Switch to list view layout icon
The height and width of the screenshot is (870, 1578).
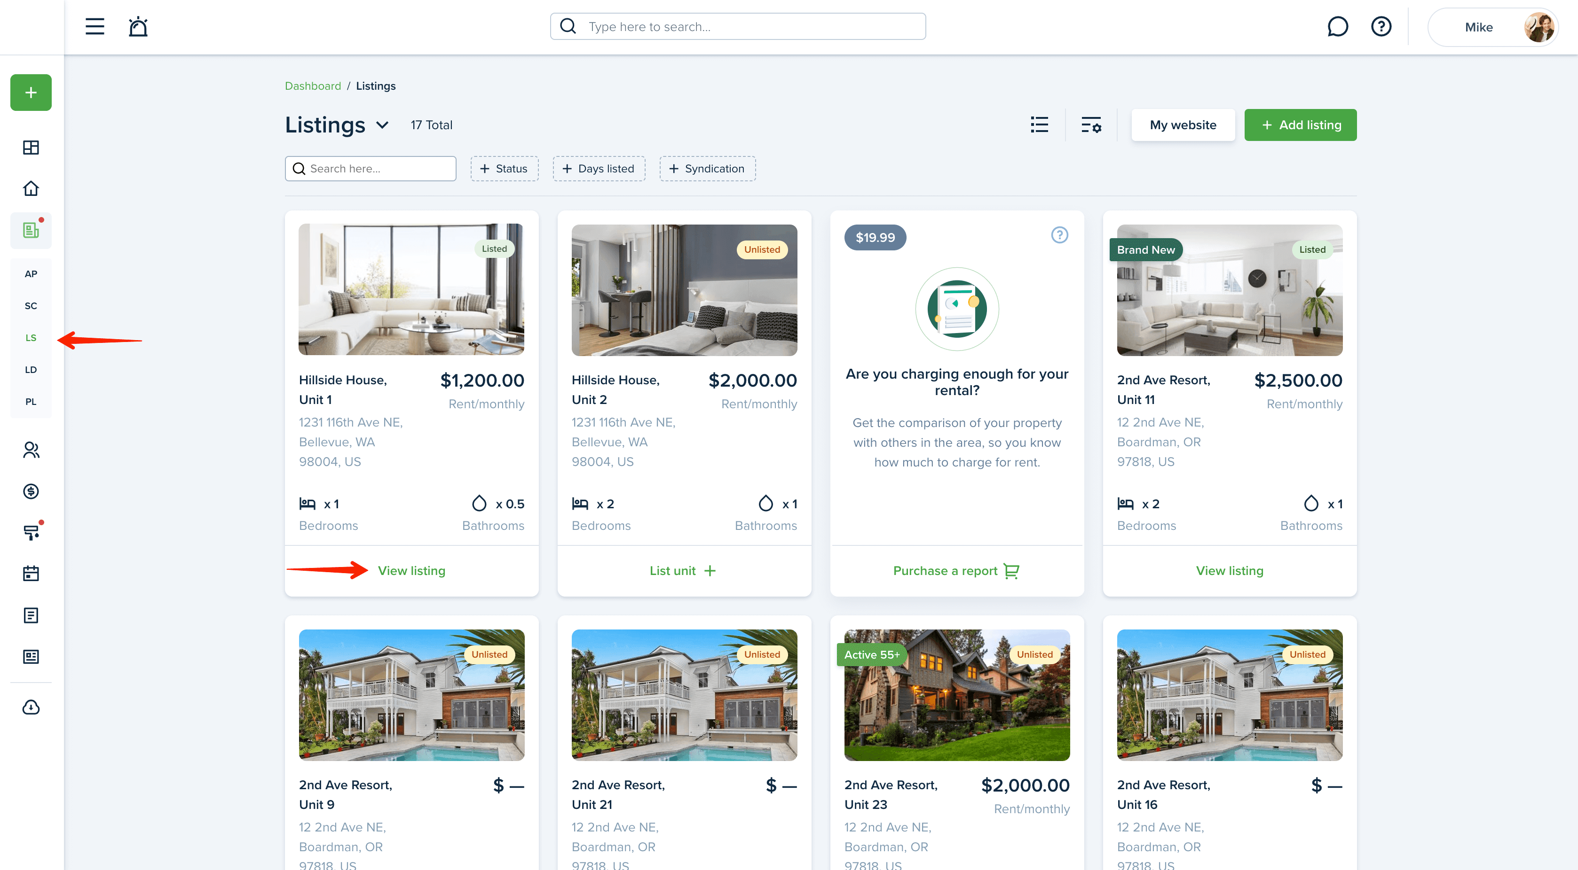click(x=1039, y=125)
